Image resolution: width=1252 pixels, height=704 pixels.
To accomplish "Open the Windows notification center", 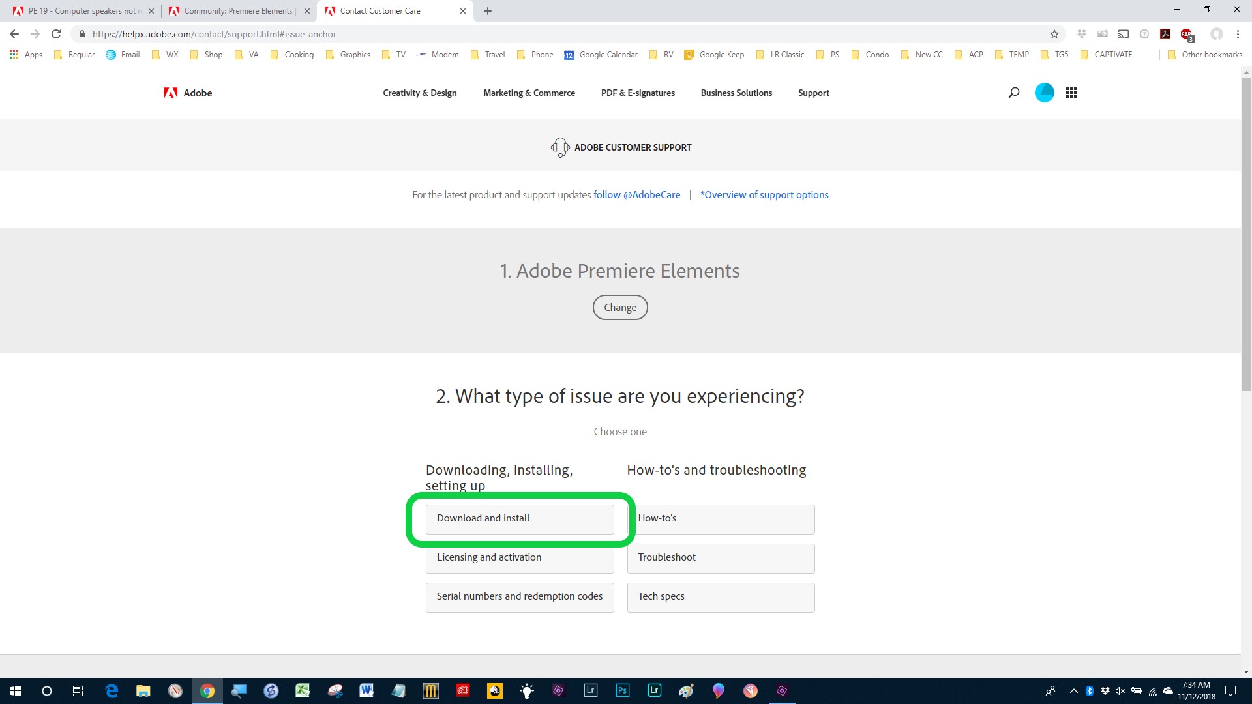I will point(1230,691).
